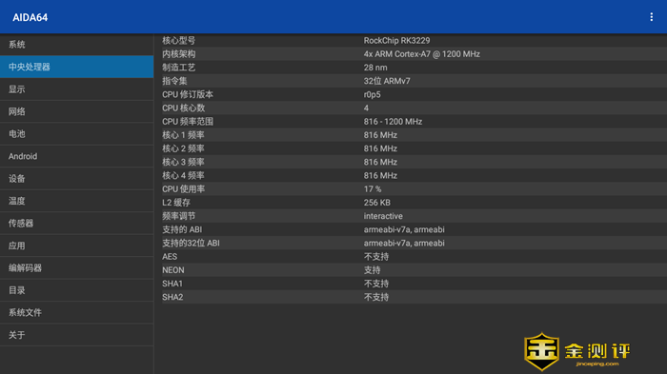Show the 温度 section
This screenshot has width=667, height=374.
pyautogui.click(x=76, y=201)
